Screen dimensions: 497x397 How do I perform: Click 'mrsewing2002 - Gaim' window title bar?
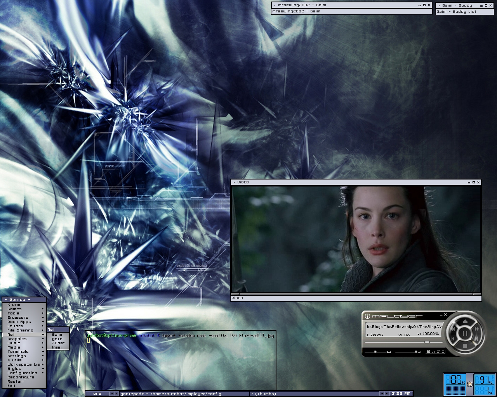coord(352,5)
